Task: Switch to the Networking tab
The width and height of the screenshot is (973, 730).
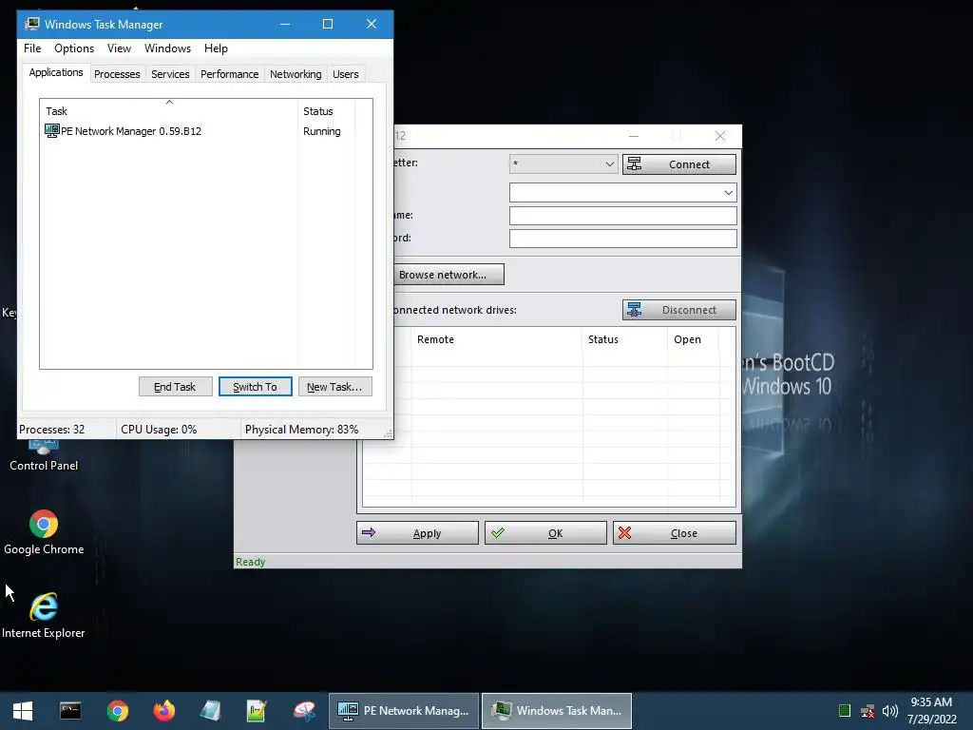Action: (296, 74)
